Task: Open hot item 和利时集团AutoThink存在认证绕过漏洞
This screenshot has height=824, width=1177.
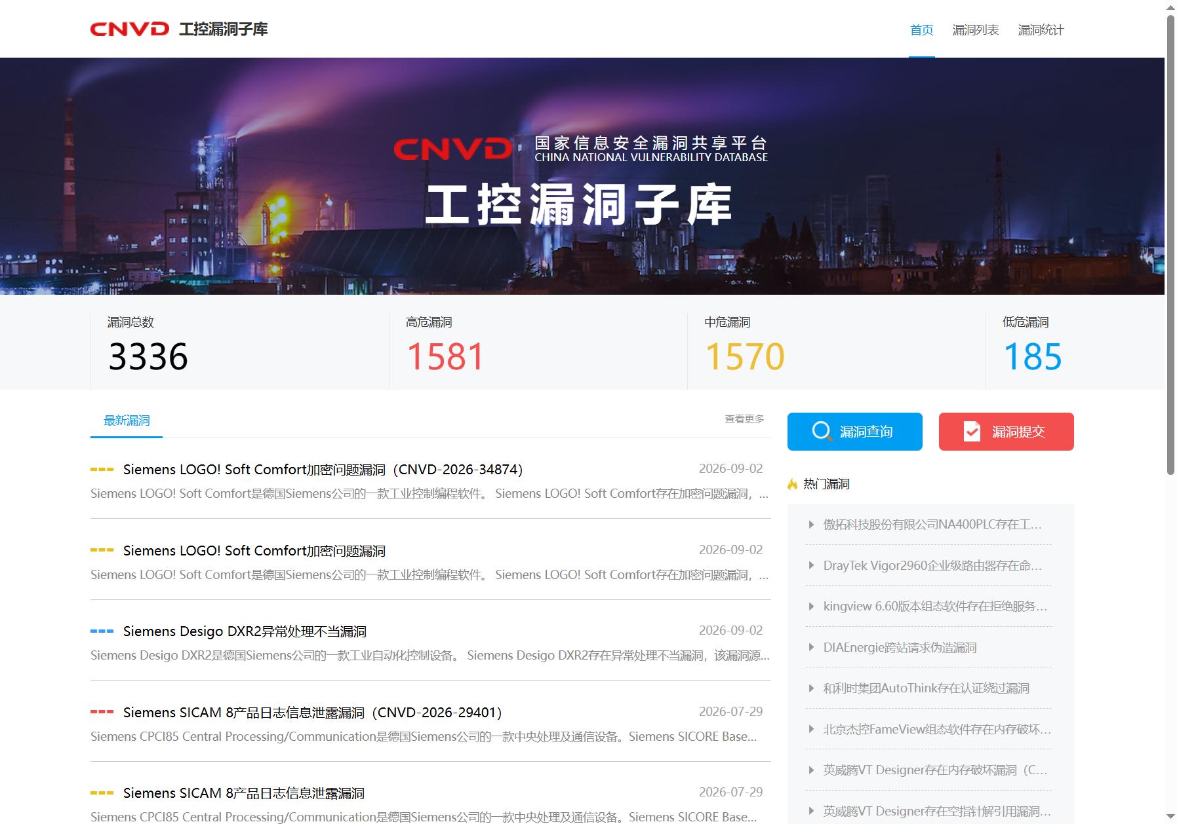Action: pos(926,688)
